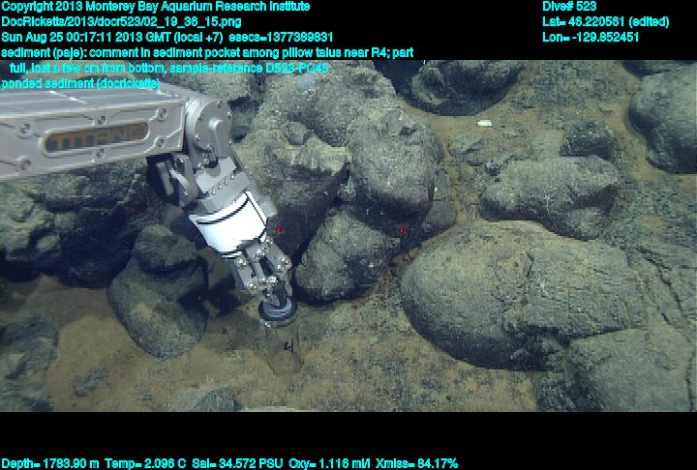Click the Lon= -129.952451 readout
The height and width of the screenshot is (470, 697).
point(591,37)
